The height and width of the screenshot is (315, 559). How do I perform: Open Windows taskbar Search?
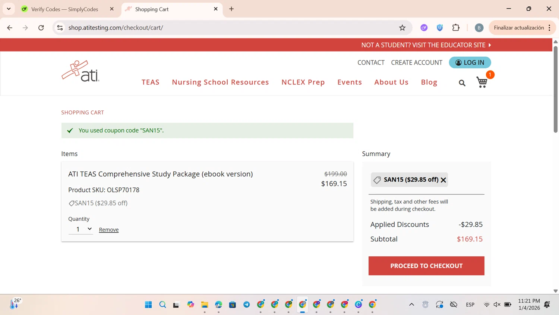162,305
